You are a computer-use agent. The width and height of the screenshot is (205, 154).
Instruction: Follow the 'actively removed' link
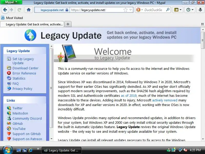tap(165, 100)
